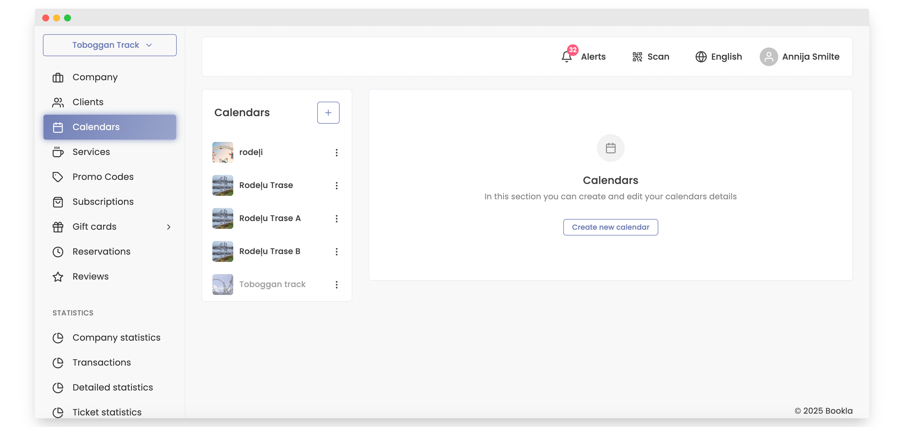Open the Transactions statistics page
Viewport: 904px width, 427px height.
click(101, 362)
